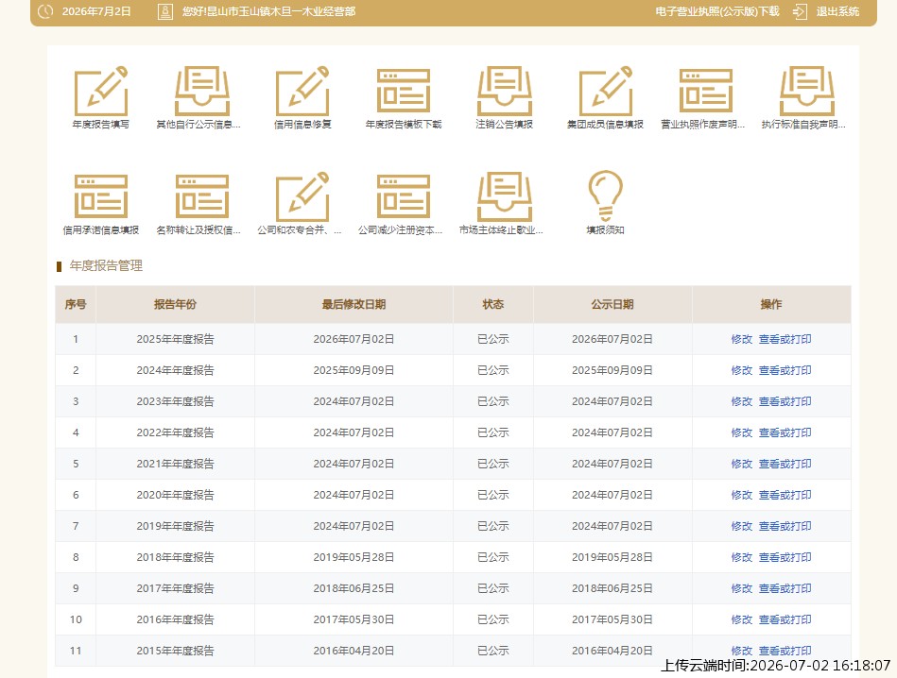Select the header date 2026年7月2日
The height and width of the screenshot is (678, 897).
(96, 11)
